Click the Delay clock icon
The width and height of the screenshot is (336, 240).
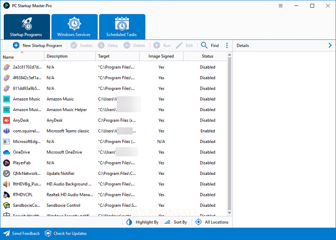point(101,45)
